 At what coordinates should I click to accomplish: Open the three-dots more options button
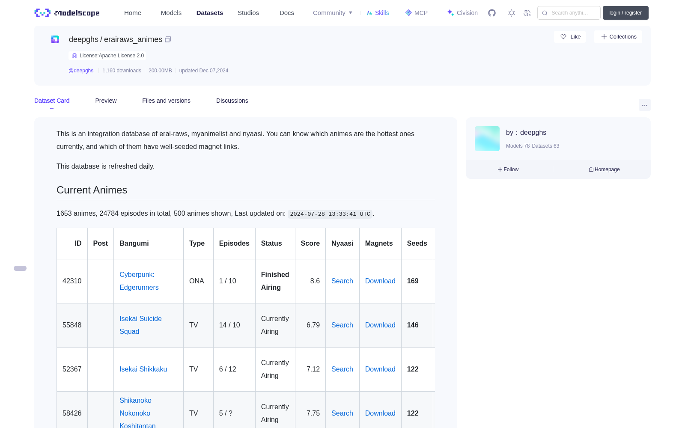pyautogui.click(x=644, y=105)
